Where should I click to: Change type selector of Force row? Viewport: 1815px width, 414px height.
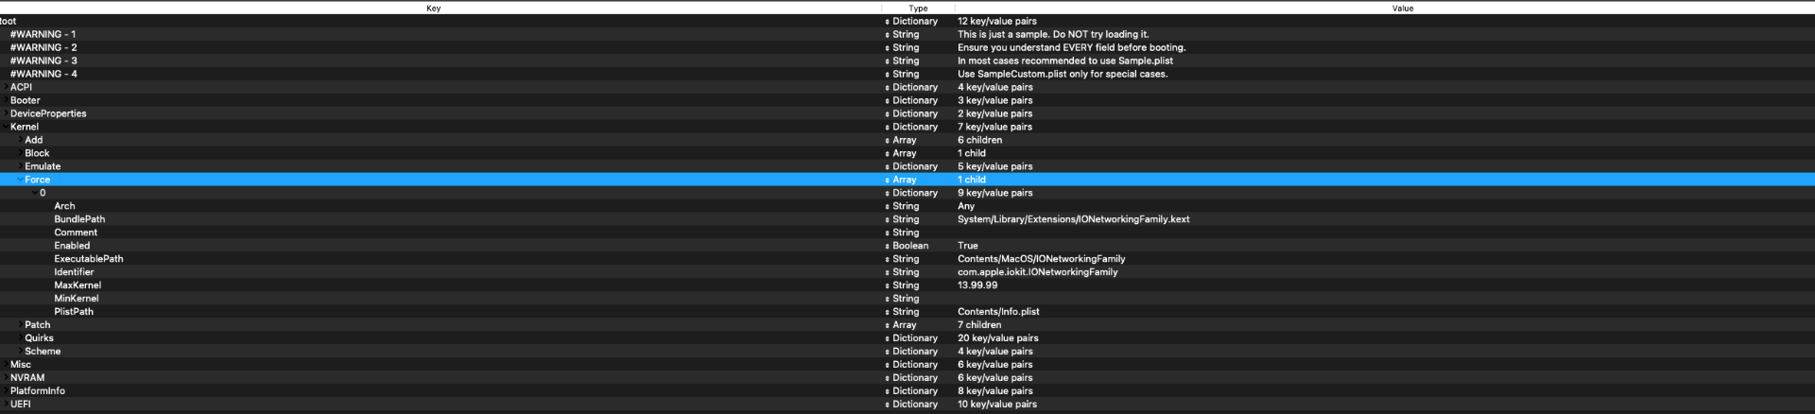pyautogui.click(x=888, y=180)
